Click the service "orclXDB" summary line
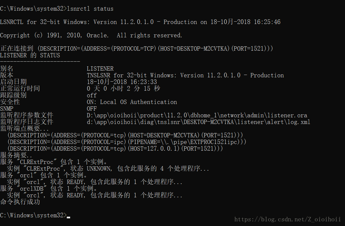Viewport: 345px width, 226px height. tap(48, 189)
